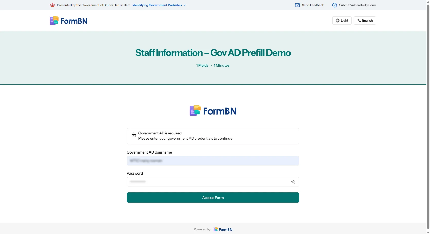Click the FormBN logo in footer

223,229
